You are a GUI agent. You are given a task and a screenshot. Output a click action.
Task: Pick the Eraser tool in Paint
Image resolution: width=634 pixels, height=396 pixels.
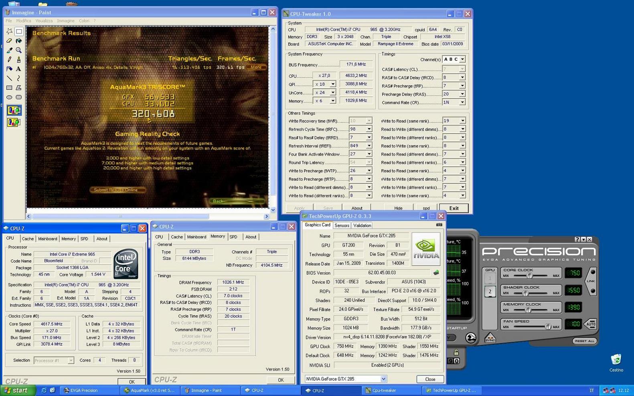coord(9,41)
